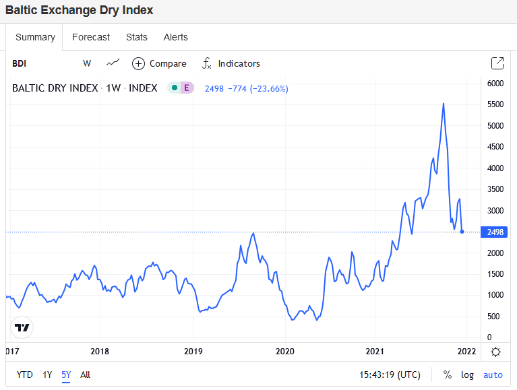Switch to the Summary tab
This screenshot has width=517, height=390.
point(35,37)
